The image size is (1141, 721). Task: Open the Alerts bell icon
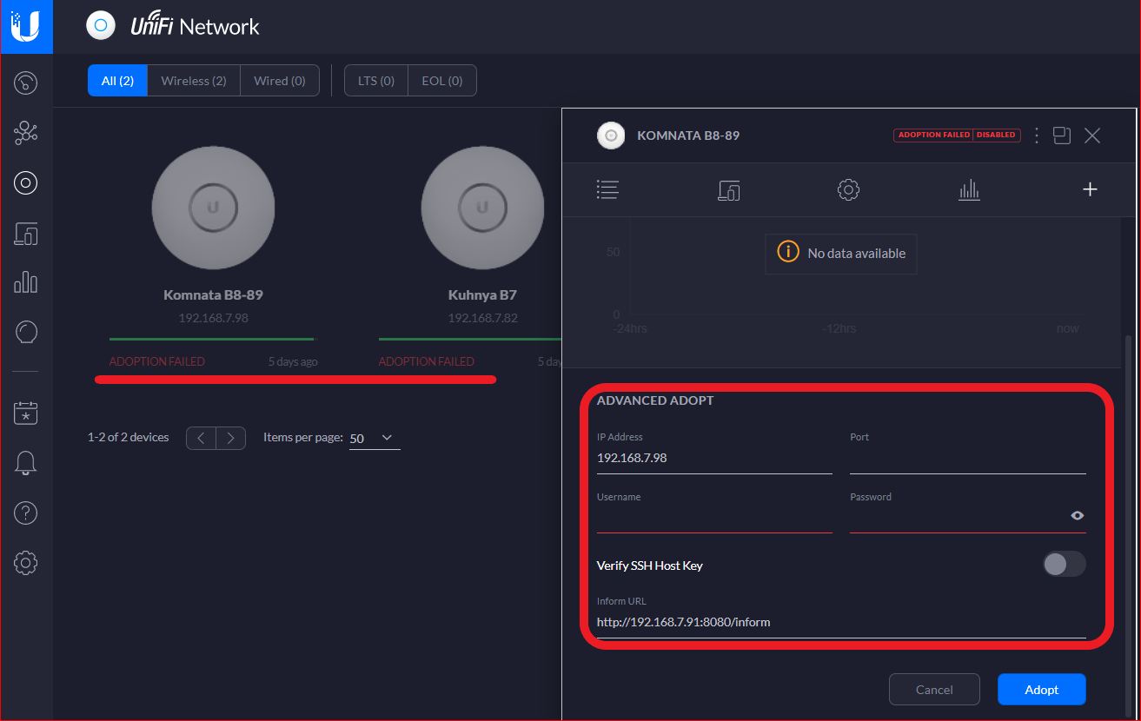point(26,463)
